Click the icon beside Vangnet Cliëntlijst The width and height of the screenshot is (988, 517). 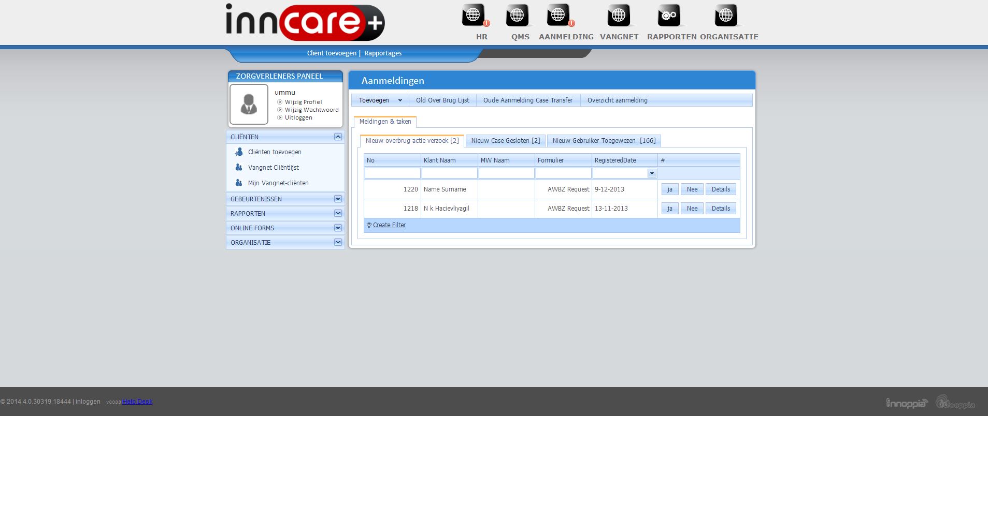click(x=239, y=167)
